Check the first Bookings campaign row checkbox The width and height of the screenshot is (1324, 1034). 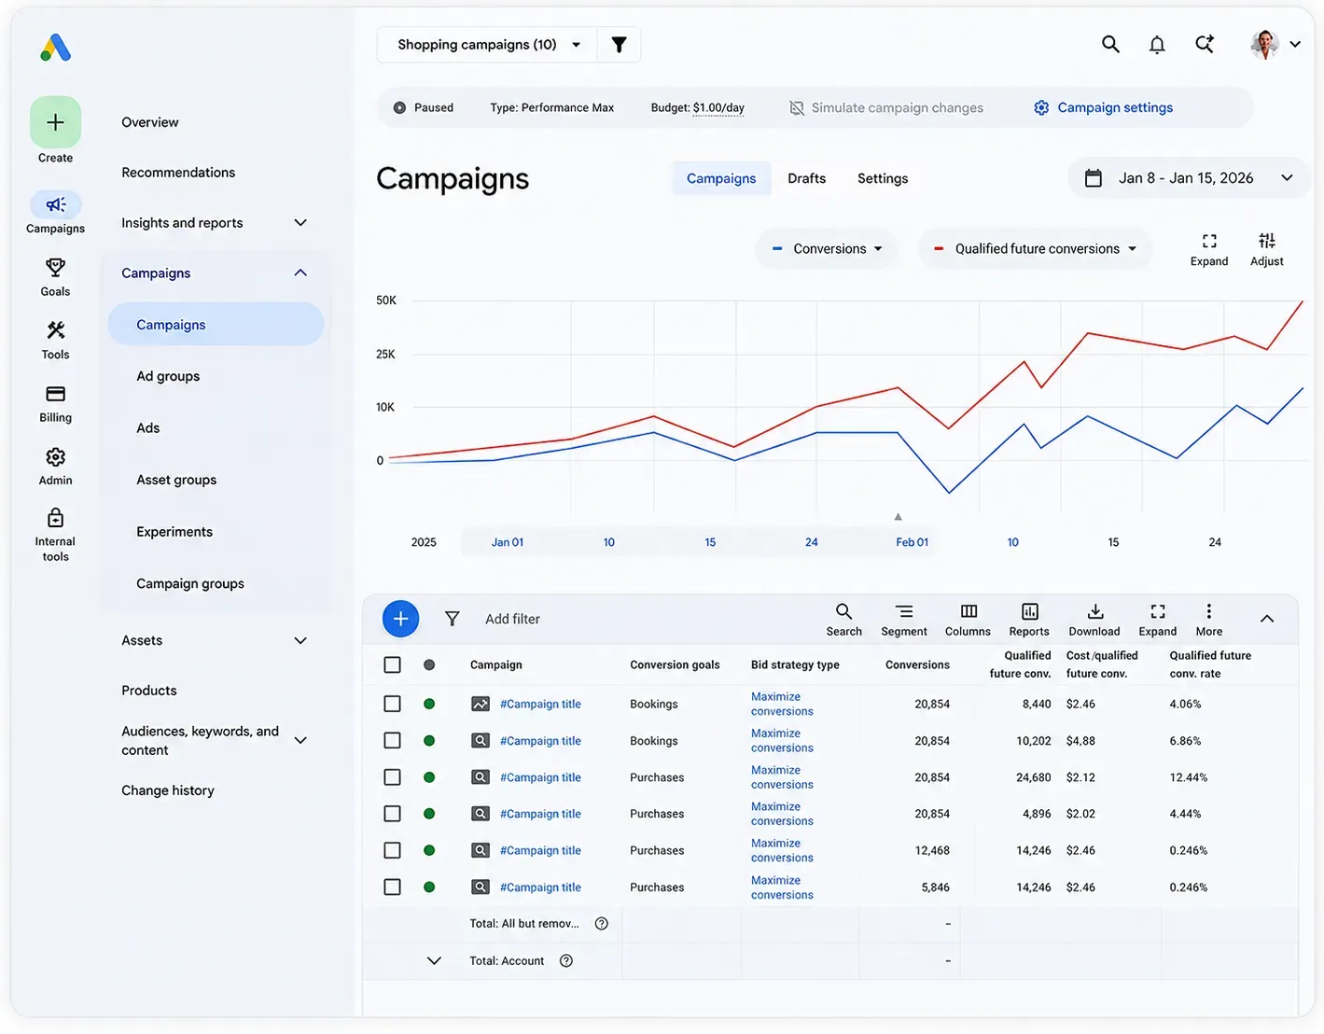393,704
